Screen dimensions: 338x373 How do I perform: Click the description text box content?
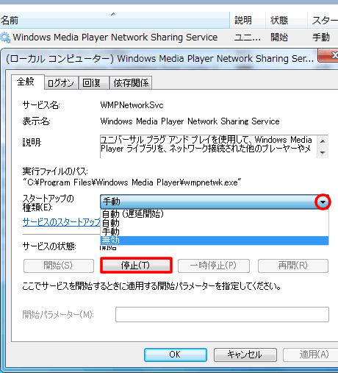tap(208, 146)
